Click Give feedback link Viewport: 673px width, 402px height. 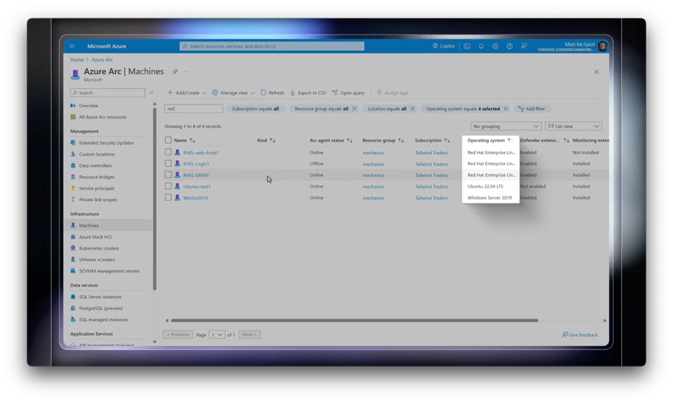coord(580,335)
